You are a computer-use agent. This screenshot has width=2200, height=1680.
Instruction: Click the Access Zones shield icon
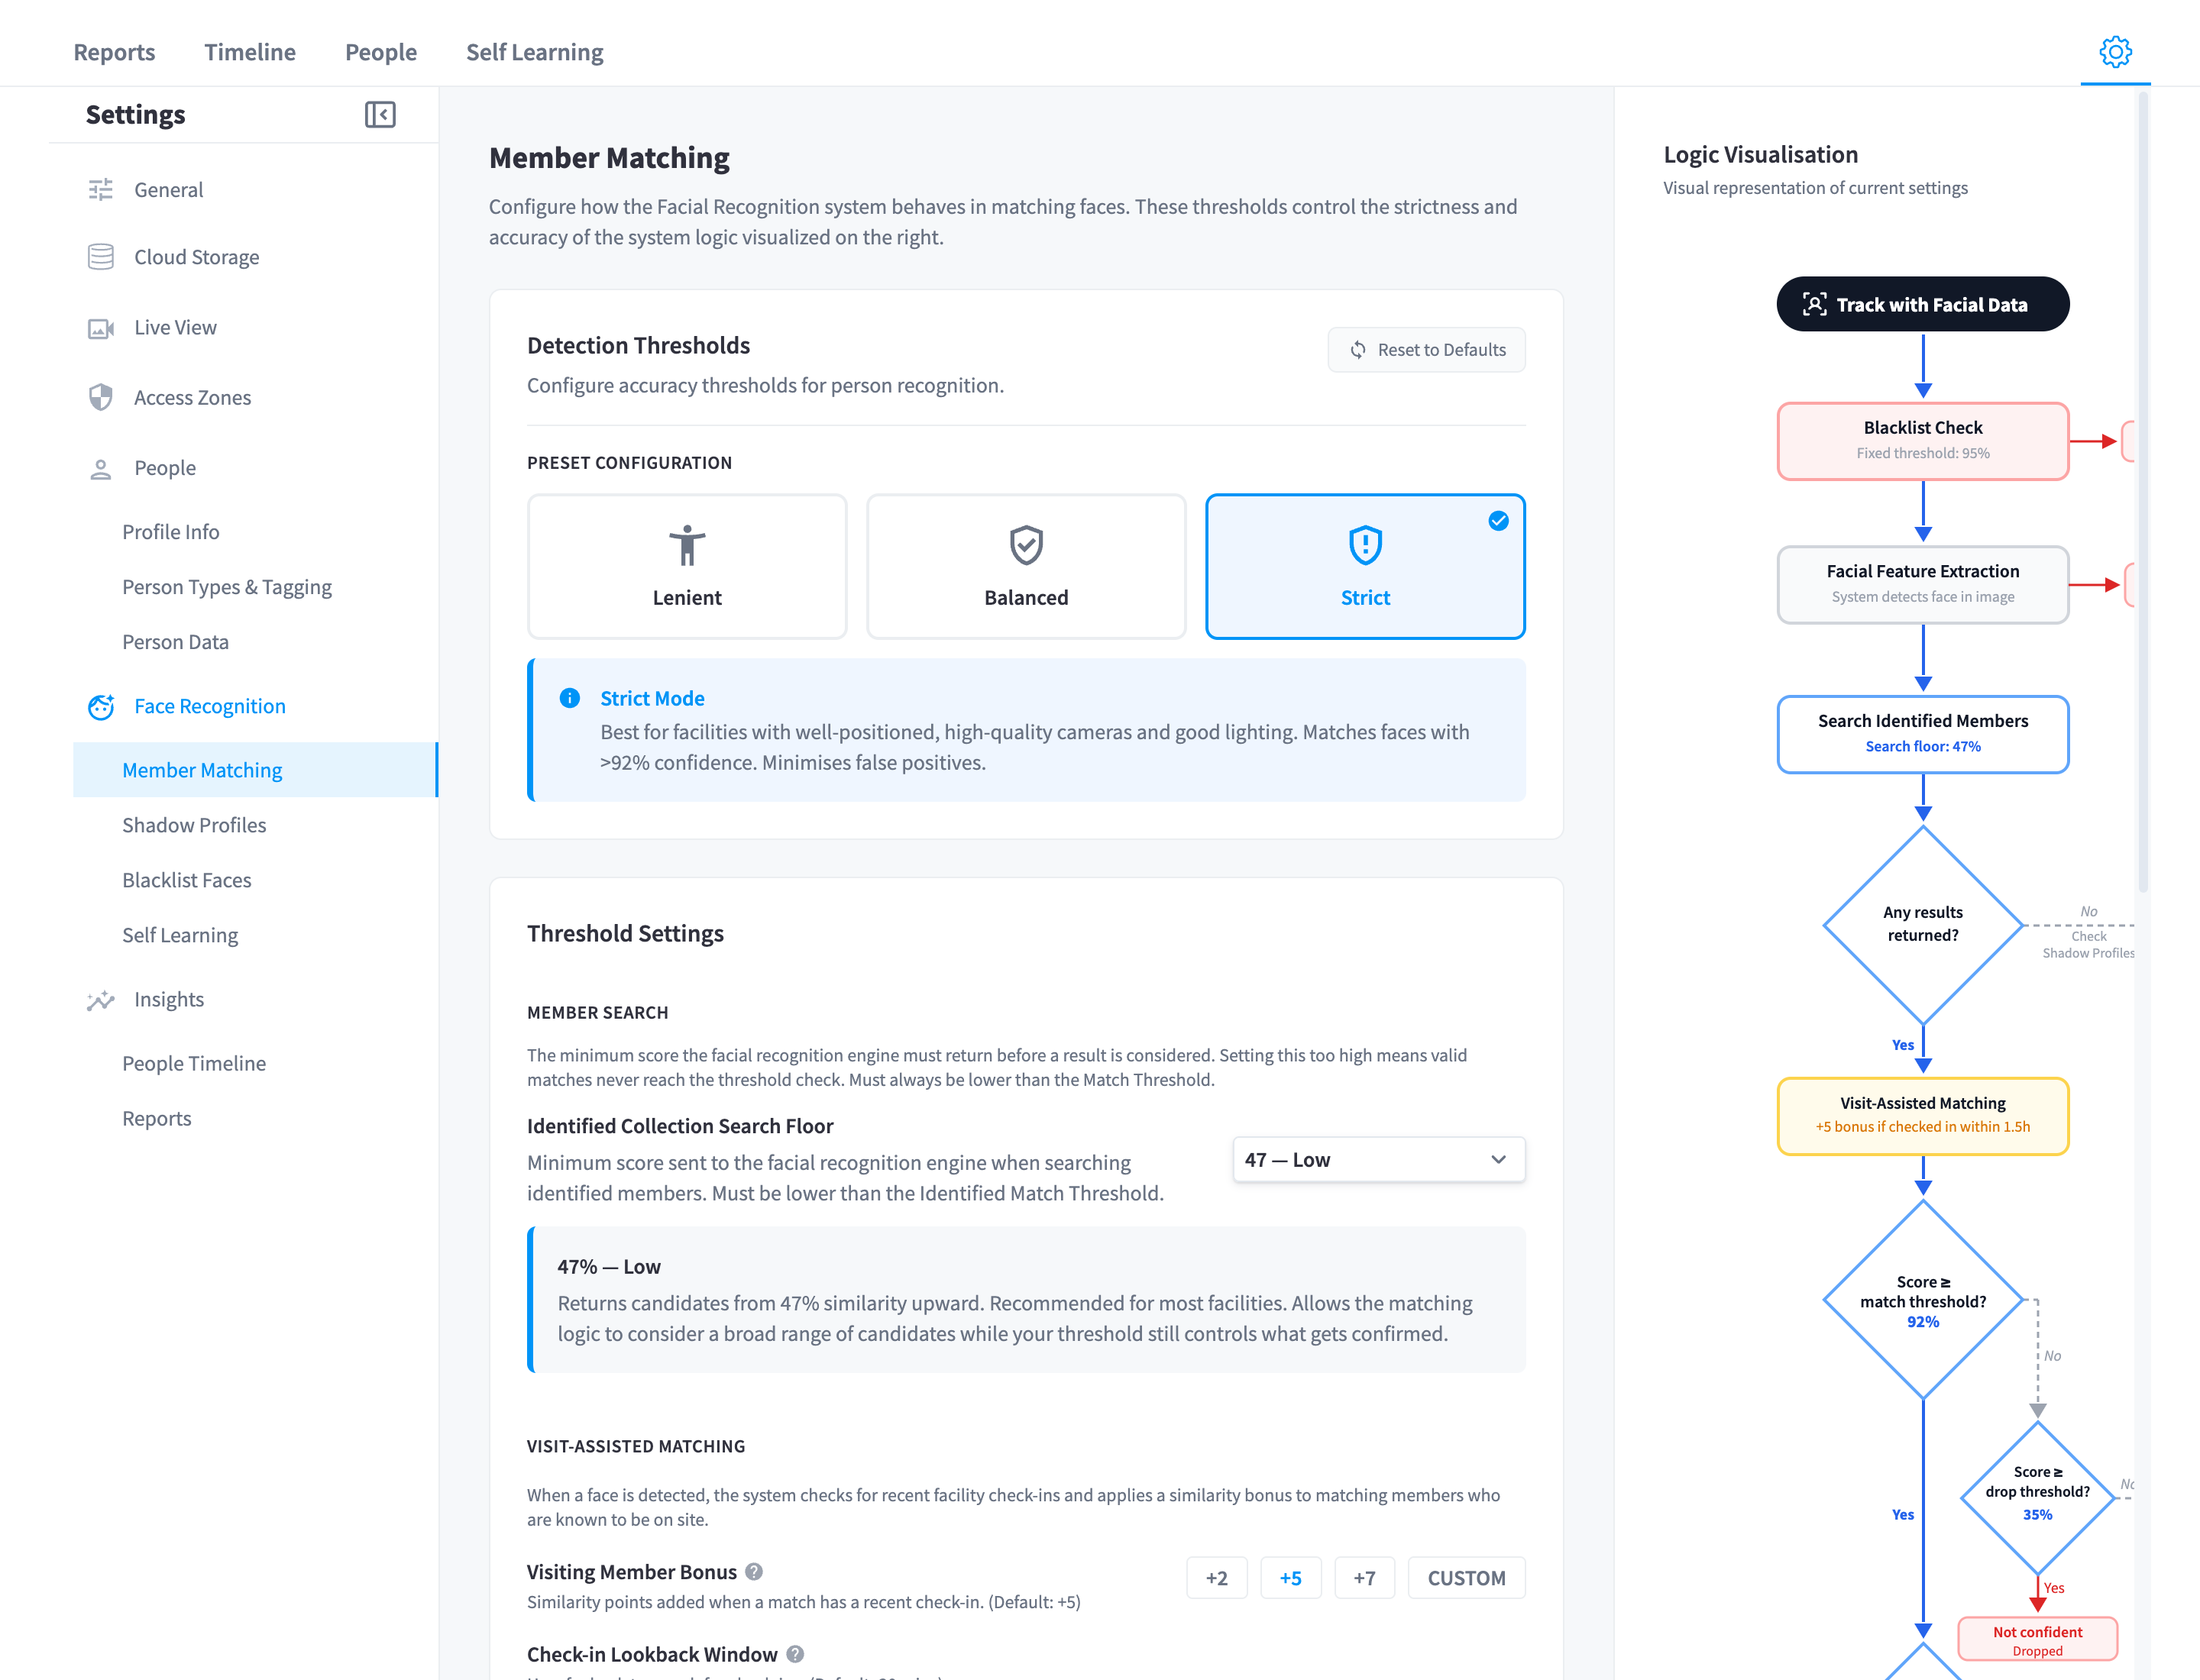pos(101,398)
